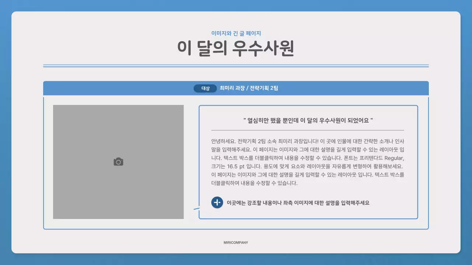
Task: Click the circular plus symbol to add emphasis content
Action: click(x=217, y=202)
